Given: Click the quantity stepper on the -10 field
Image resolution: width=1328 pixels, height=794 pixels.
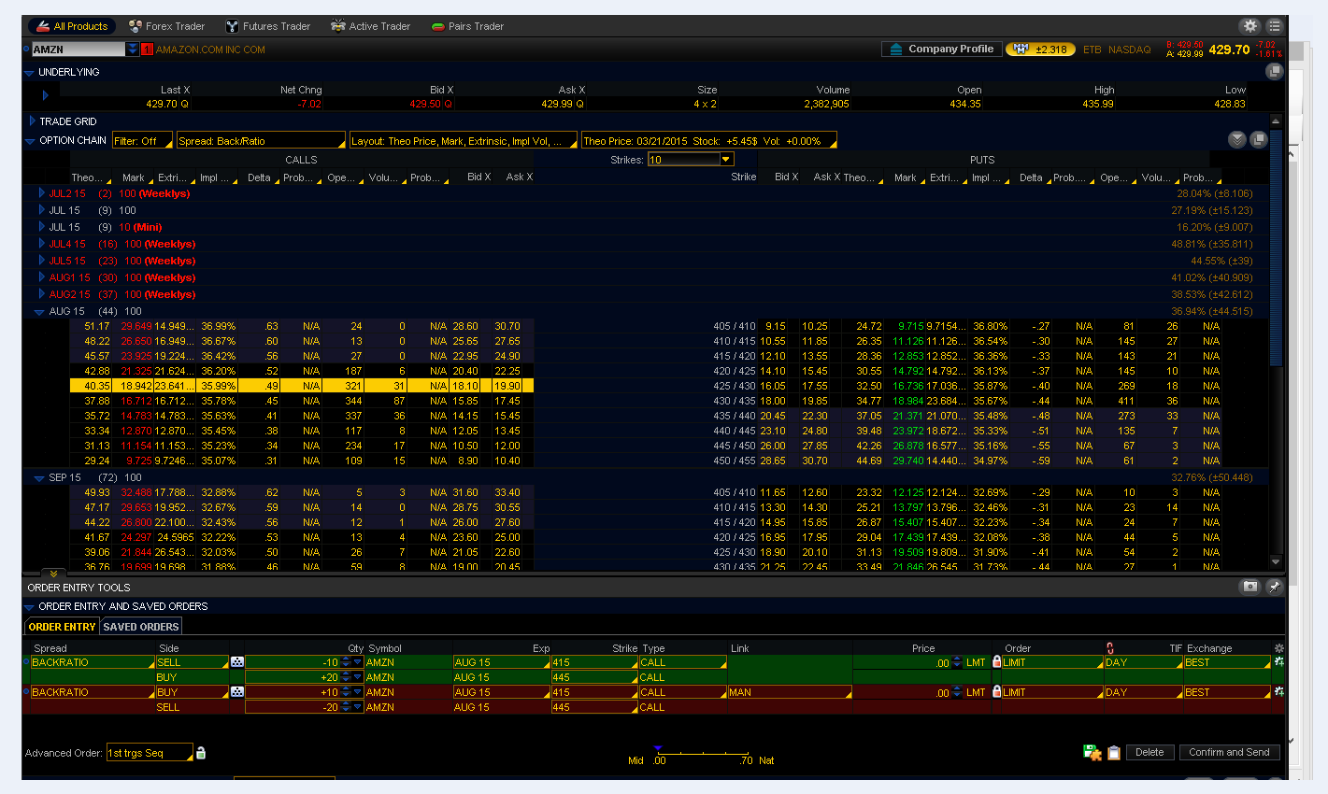Looking at the screenshot, I should click(x=346, y=662).
